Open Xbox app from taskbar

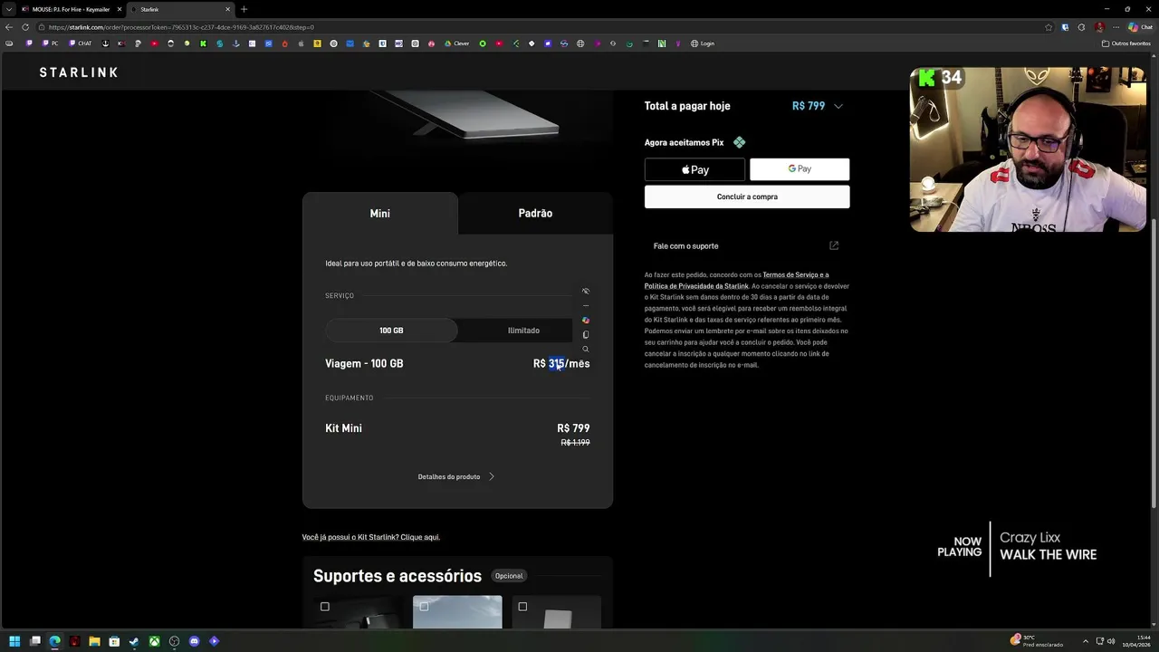pyautogui.click(x=154, y=641)
